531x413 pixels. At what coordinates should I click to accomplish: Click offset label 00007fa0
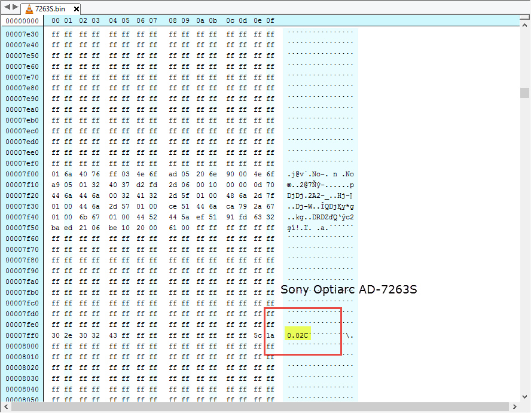[22, 282]
